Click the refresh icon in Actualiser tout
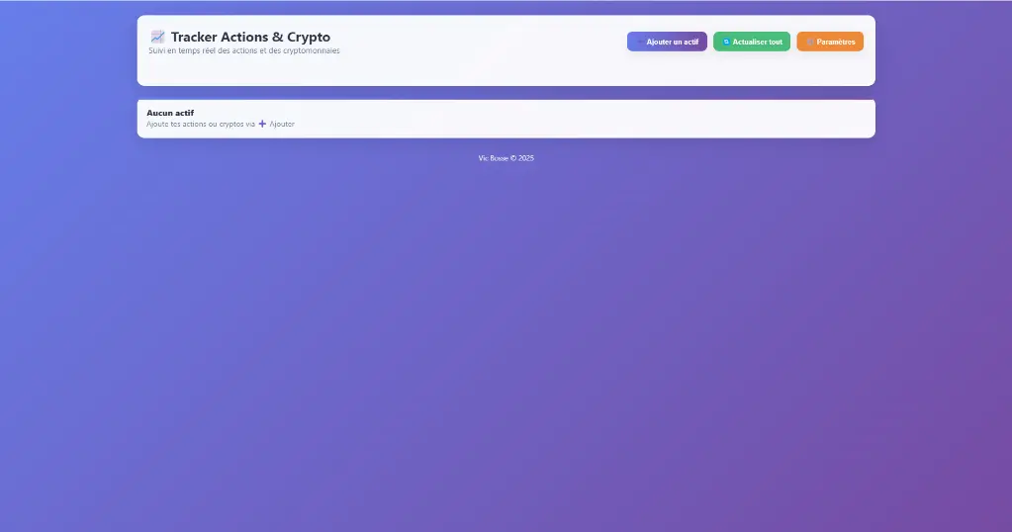Screen dimensions: 1012x532 click(725, 42)
